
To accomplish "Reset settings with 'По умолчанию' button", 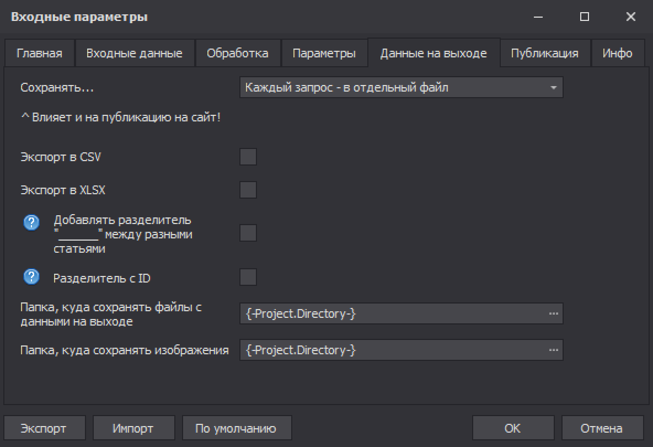I will pyautogui.click(x=236, y=428).
